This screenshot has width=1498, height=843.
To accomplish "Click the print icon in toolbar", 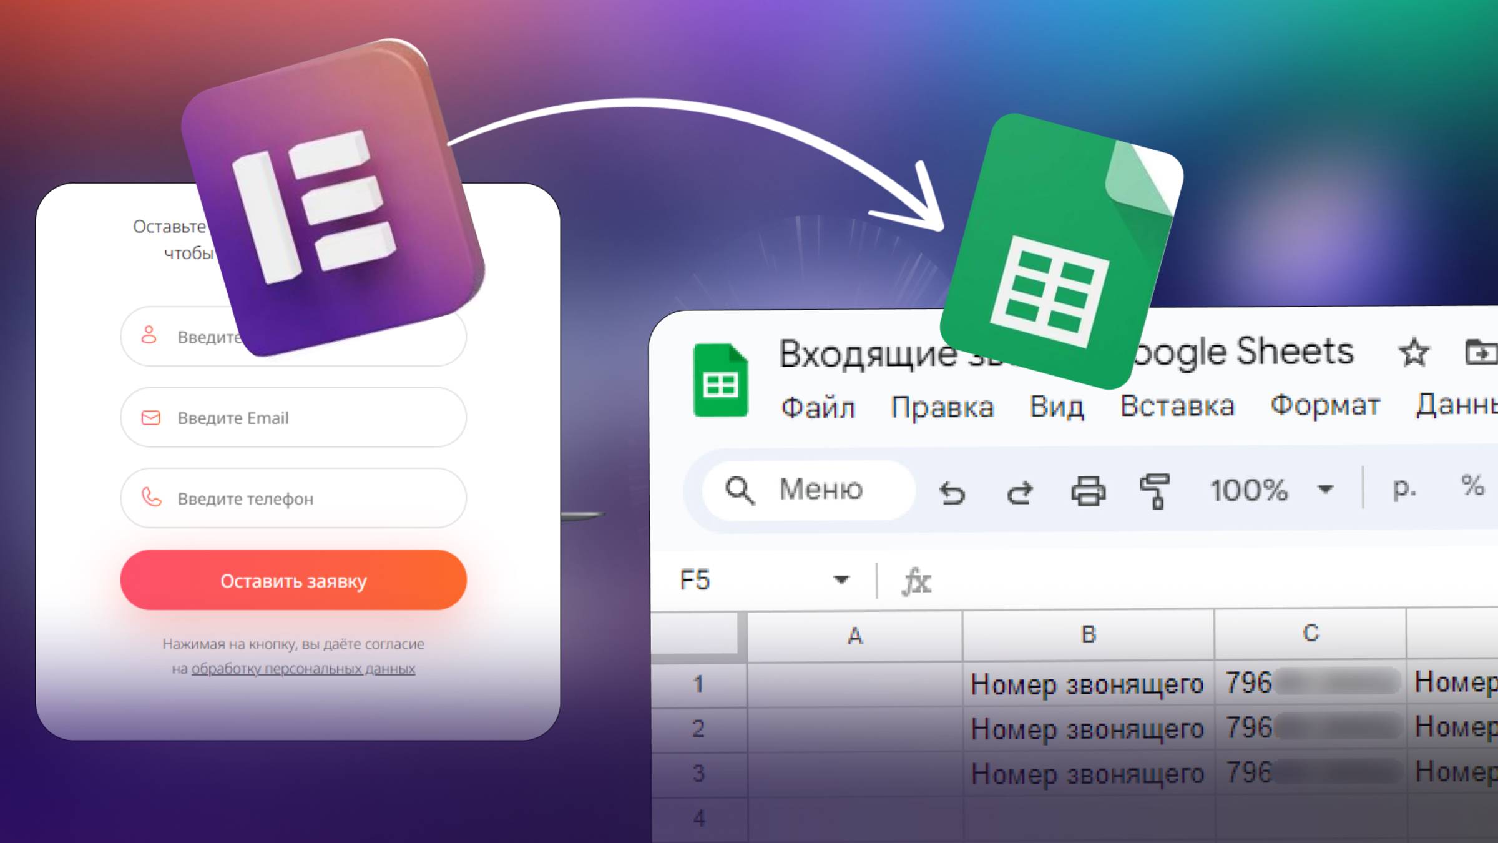I will point(1088,491).
